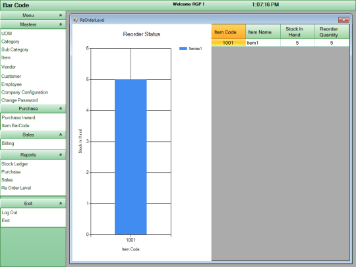Open Billing under Sales
Screen dimensions: 356x267
tap(8, 144)
